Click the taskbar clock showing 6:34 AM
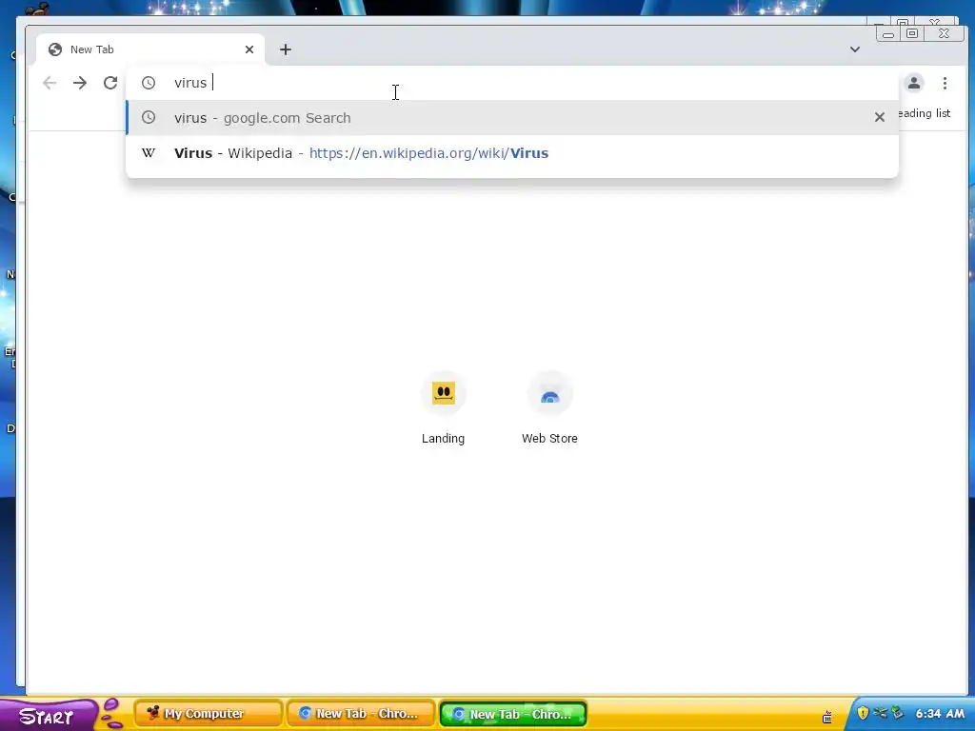 [940, 714]
